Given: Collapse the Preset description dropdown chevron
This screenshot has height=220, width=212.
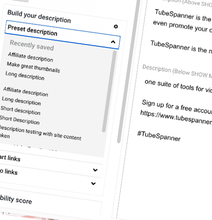Looking at the screenshot, I should [113, 42].
